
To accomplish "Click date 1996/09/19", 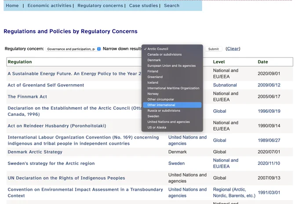I will (x=269, y=111).
